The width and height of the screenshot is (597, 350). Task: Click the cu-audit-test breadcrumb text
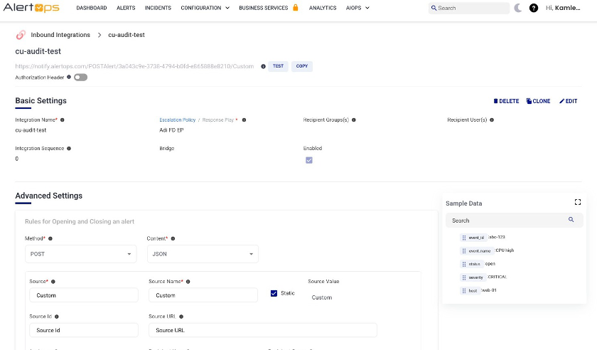(x=127, y=35)
